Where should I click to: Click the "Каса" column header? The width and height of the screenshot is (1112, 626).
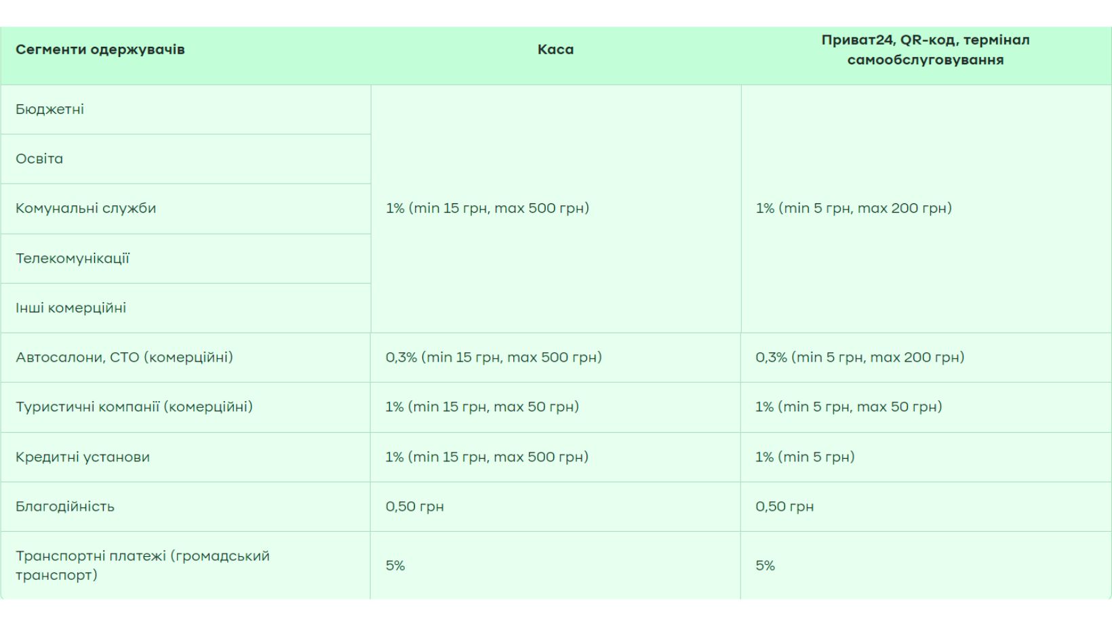pyautogui.click(x=555, y=49)
